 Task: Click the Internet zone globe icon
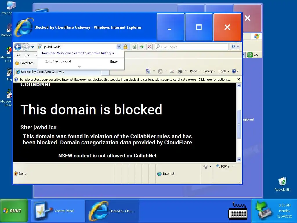click(159, 174)
